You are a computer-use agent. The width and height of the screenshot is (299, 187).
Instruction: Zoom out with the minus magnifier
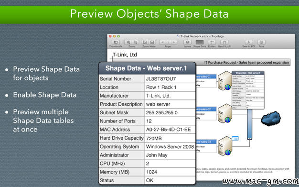click(135, 42)
